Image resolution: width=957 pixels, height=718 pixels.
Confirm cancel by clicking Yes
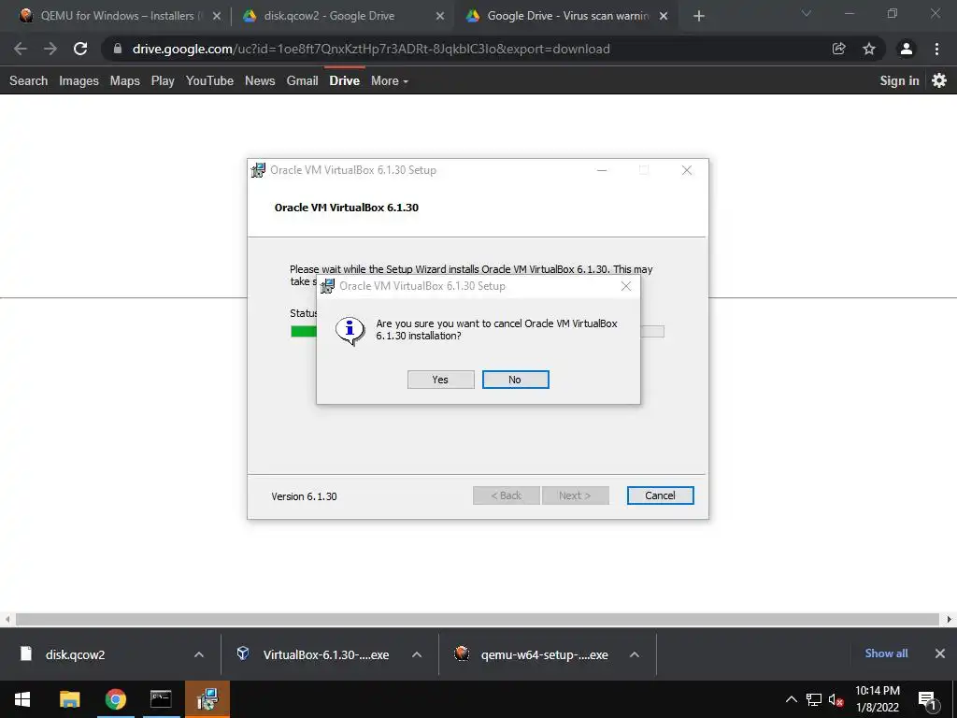tap(441, 380)
